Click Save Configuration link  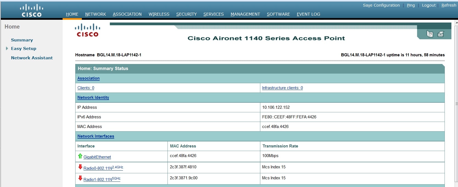pyautogui.click(x=381, y=5)
